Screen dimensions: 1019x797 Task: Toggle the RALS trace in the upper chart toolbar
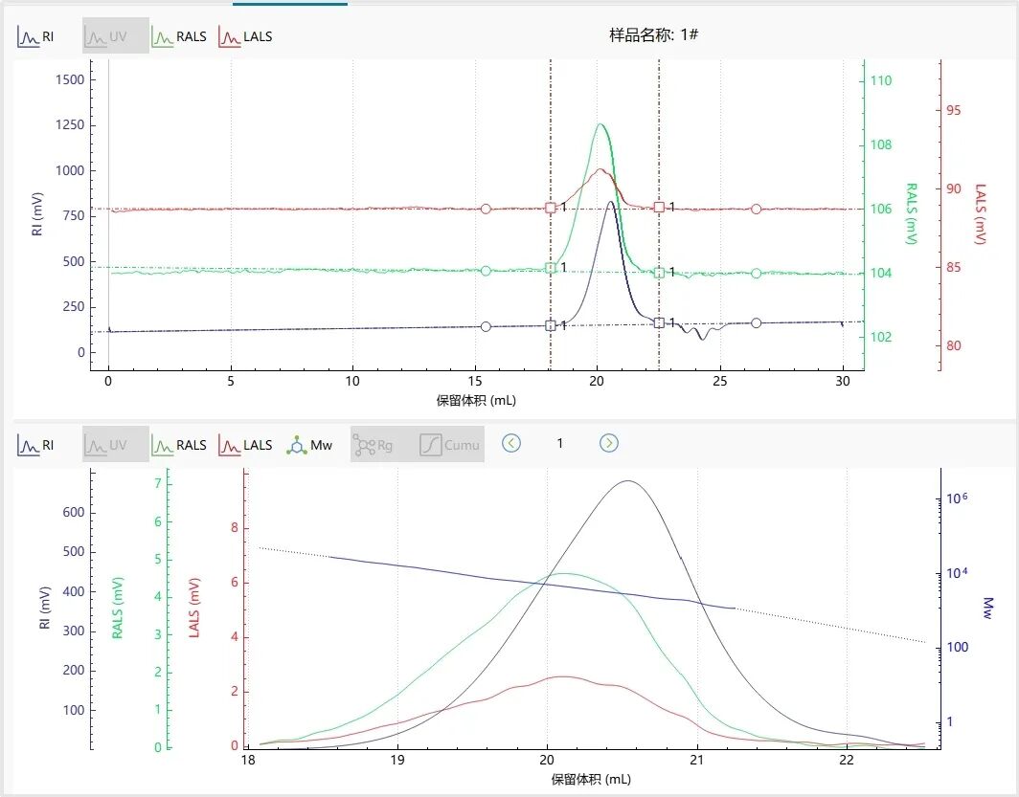178,36
